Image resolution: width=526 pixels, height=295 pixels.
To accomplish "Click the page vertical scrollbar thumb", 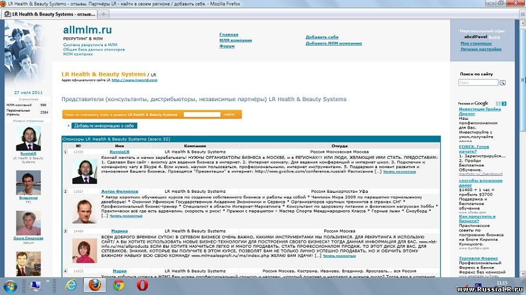I will [522, 79].
